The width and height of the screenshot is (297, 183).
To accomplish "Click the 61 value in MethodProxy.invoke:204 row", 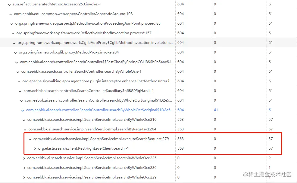I will pyautogui.click(x=270, y=52).
